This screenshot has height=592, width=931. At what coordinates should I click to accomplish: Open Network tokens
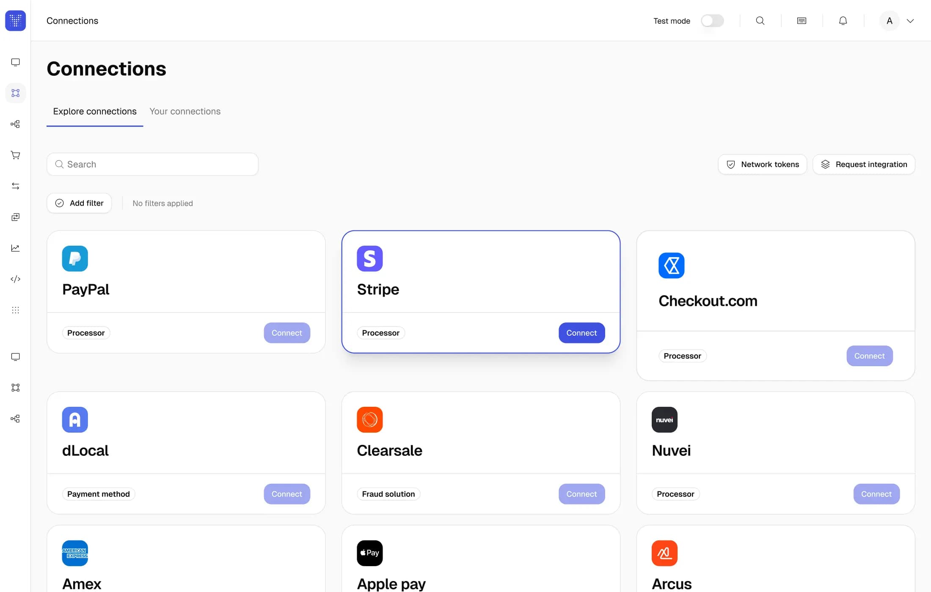pos(763,164)
